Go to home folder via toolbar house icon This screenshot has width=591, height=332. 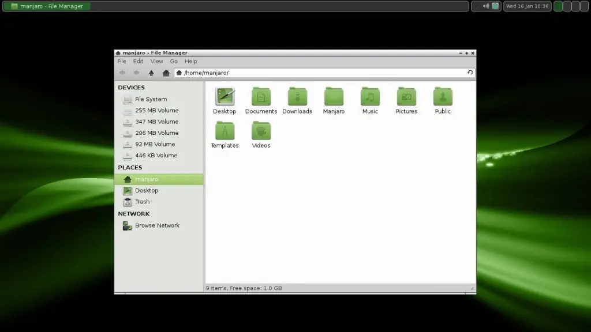tap(166, 73)
